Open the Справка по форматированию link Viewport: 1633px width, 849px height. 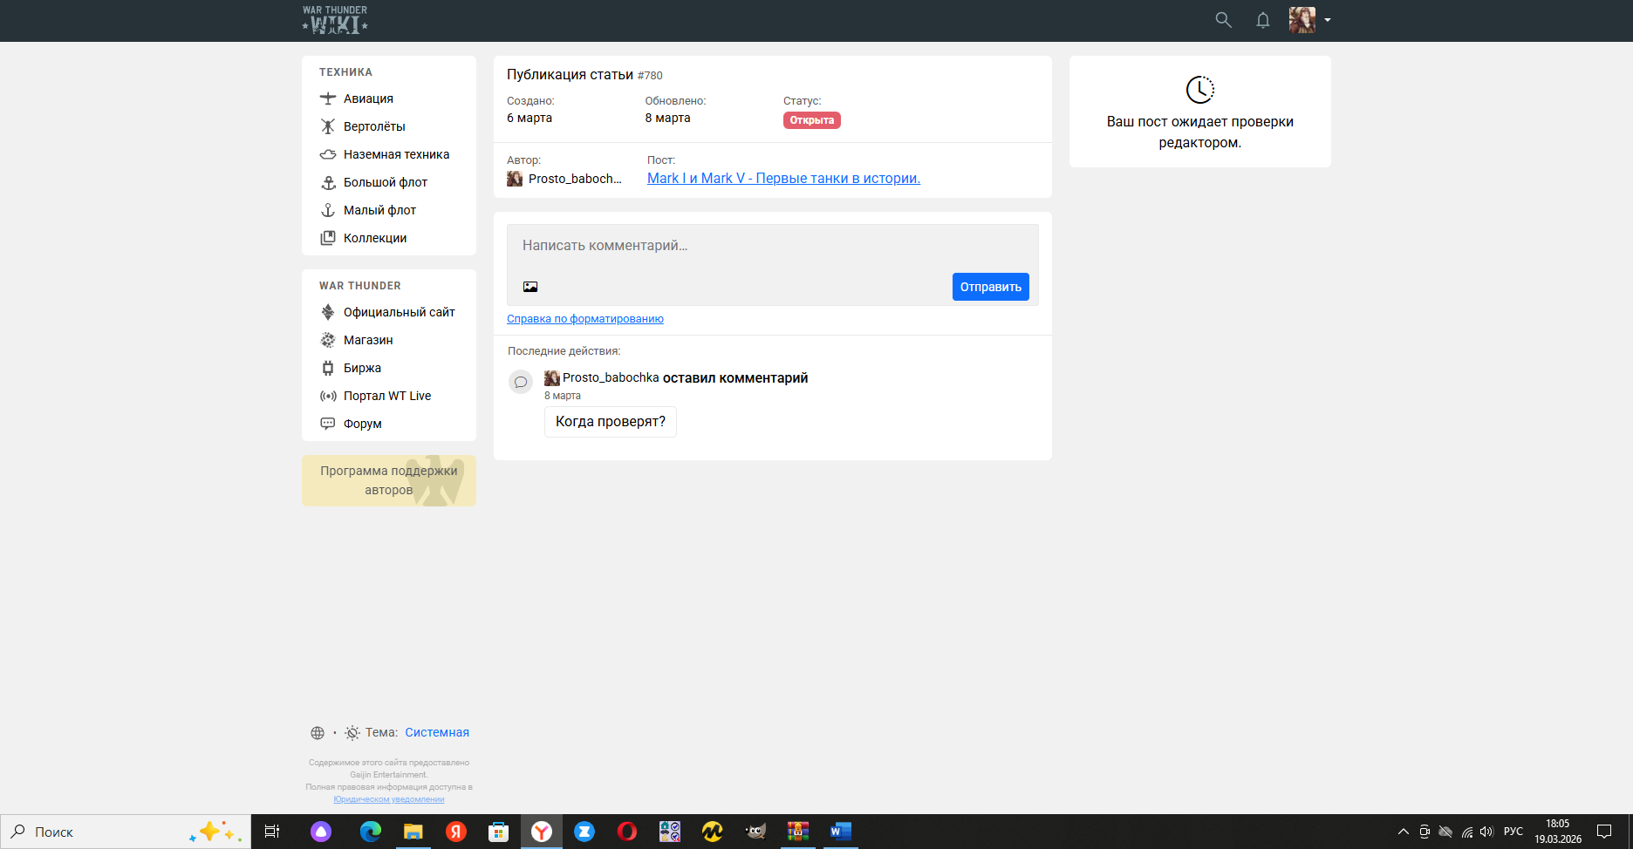[x=584, y=319]
